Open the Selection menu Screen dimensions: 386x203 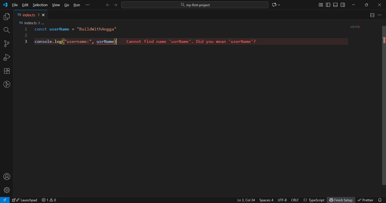(x=40, y=5)
